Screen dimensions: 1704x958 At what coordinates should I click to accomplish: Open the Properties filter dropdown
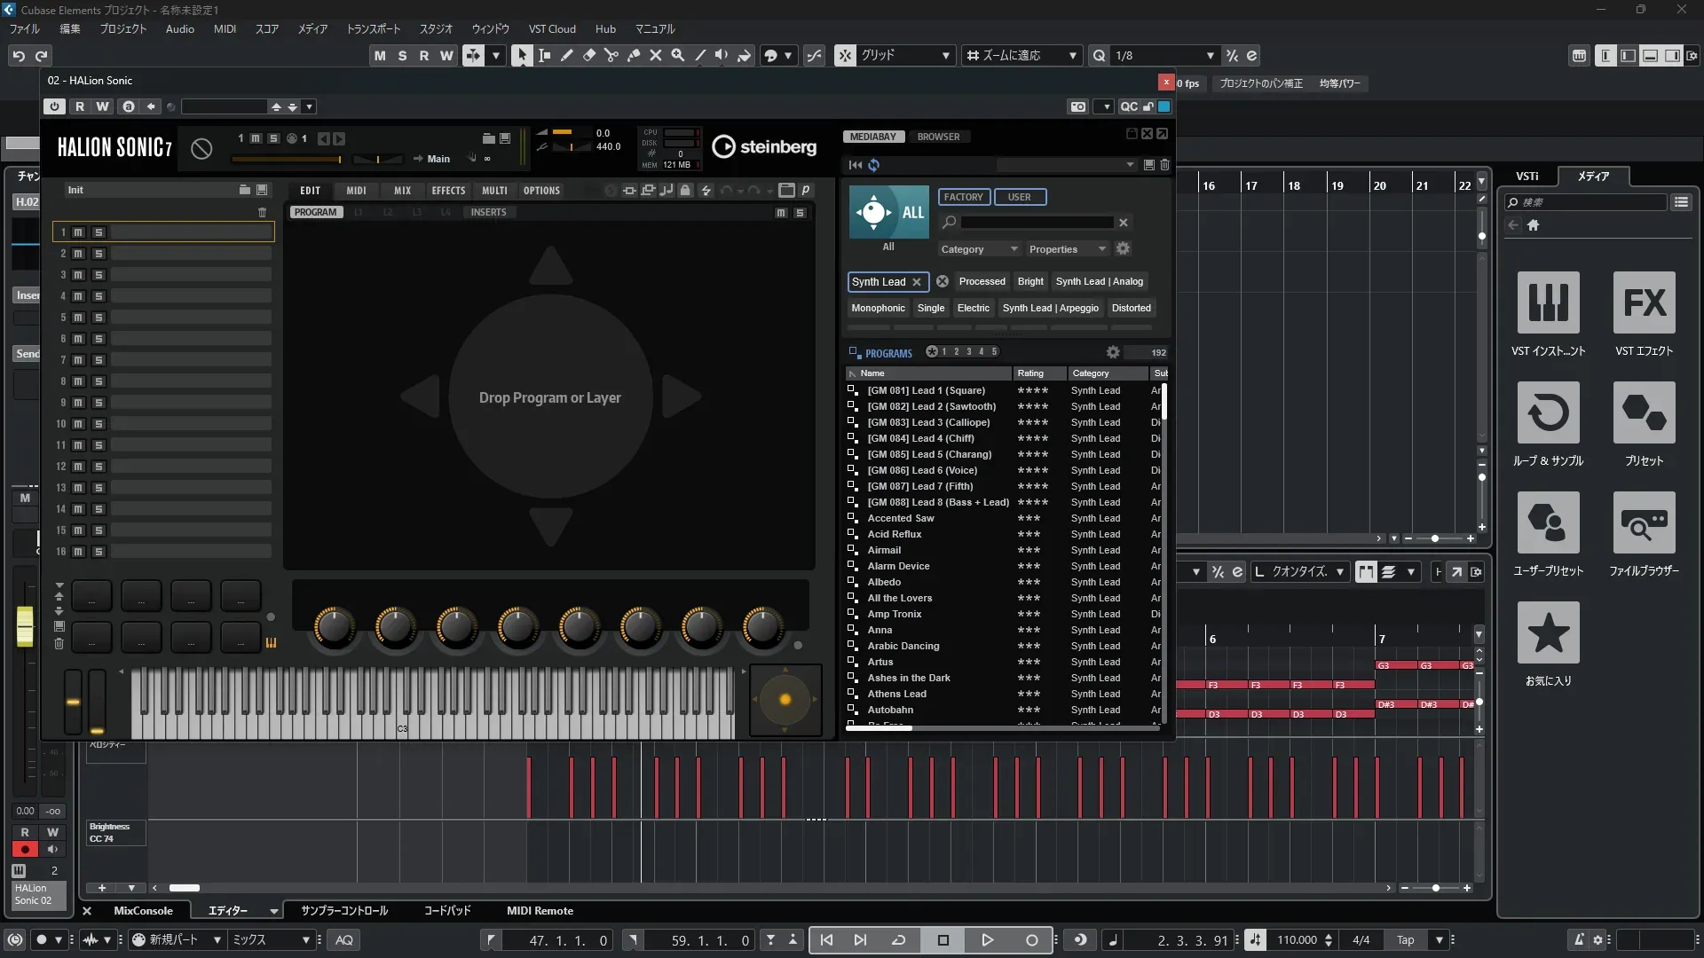(1067, 249)
